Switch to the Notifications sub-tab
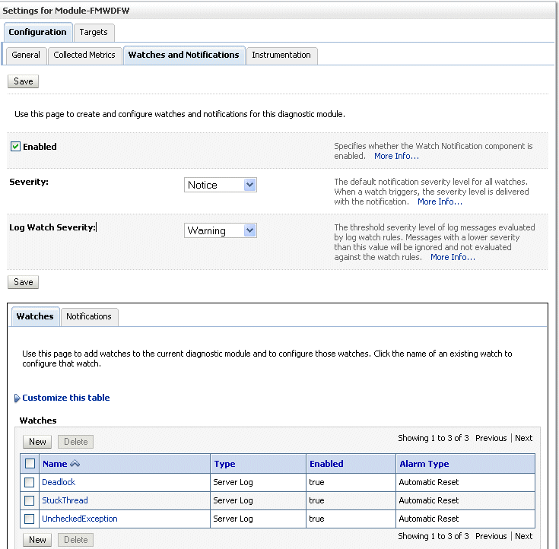 click(88, 316)
